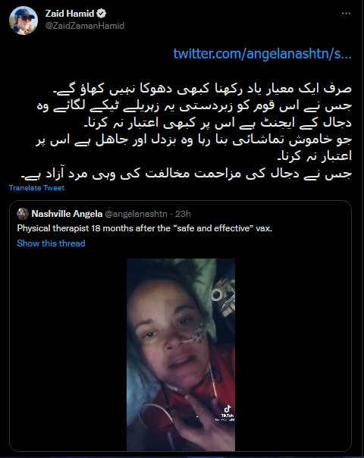Click the last Urdu line about resistance

187,174
